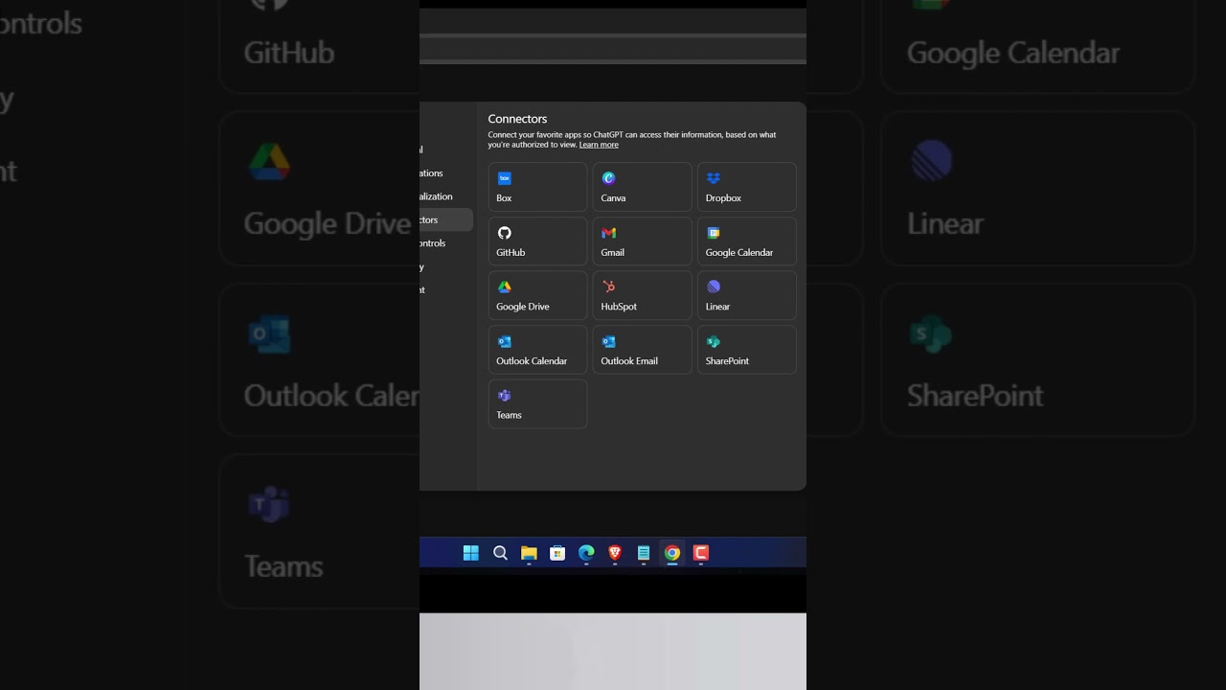
Task: Connect GitHub to ChatGPT
Action: (537, 241)
